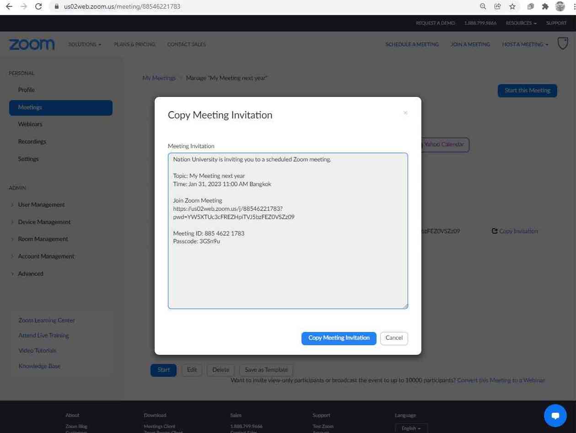Click the blue chat bubble help icon
Viewport: 576px width, 433px height.
coord(555,416)
